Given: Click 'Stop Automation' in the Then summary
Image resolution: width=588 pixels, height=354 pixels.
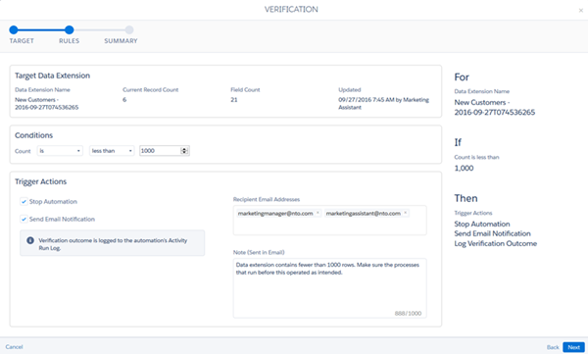Looking at the screenshot, I should tap(482, 225).
